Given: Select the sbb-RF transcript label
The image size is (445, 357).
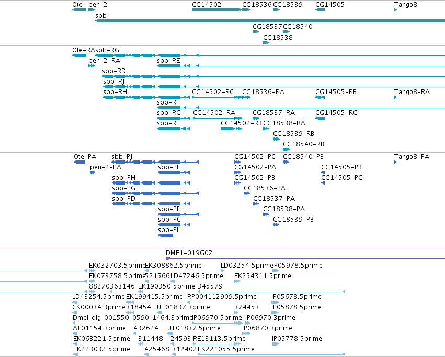Looking at the screenshot, I should click(168, 102).
